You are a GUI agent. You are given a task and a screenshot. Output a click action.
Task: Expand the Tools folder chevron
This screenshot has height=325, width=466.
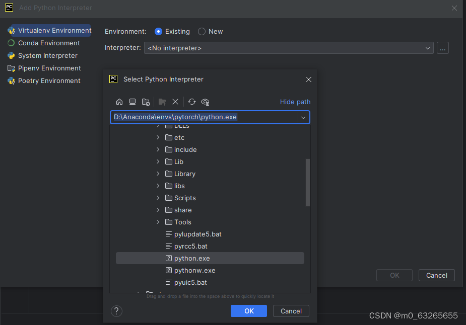point(158,222)
